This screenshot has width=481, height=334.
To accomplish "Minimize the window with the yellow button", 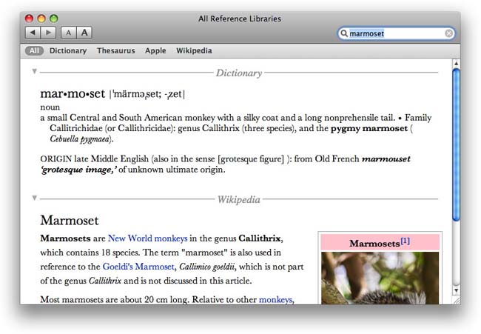I will point(41,19).
